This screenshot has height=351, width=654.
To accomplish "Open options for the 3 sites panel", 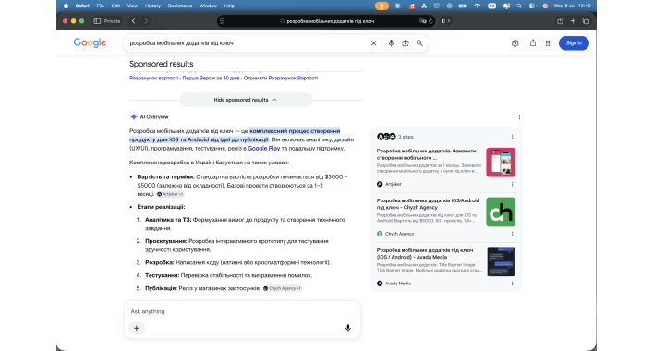I will pyautogui.click(x=512, y=137).
